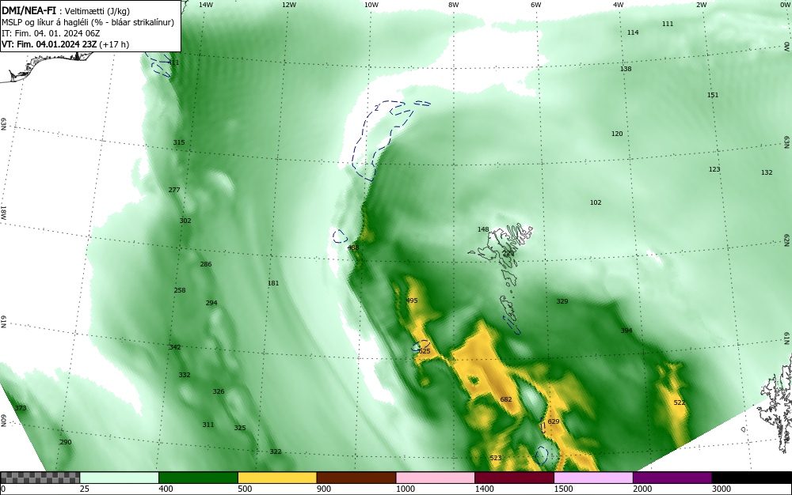The image size is (792, 495).
Task: Click the checkered gray 0–25 legend swatch
Action: click(x=40, y=478)
